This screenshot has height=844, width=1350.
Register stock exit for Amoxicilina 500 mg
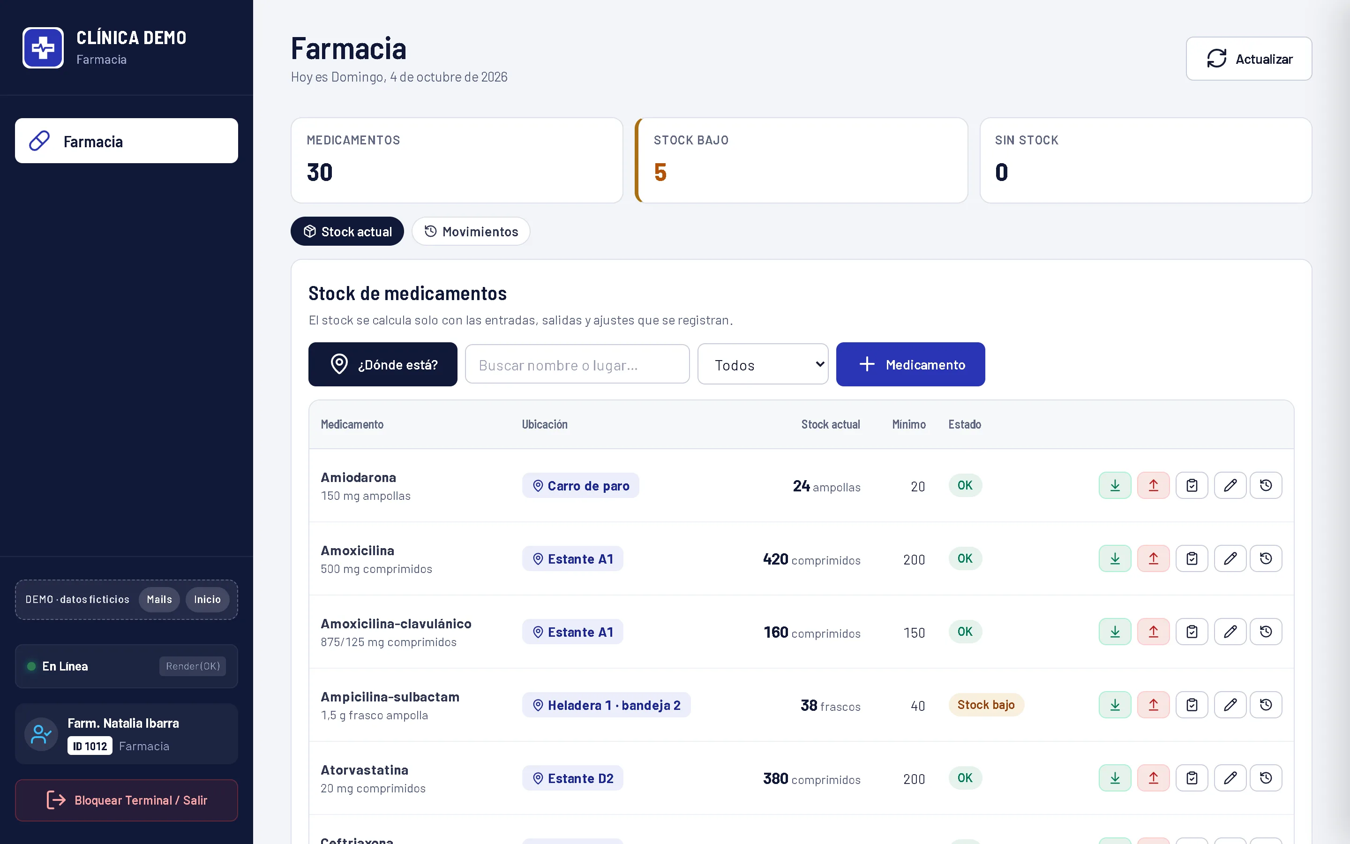(1153, 559)
